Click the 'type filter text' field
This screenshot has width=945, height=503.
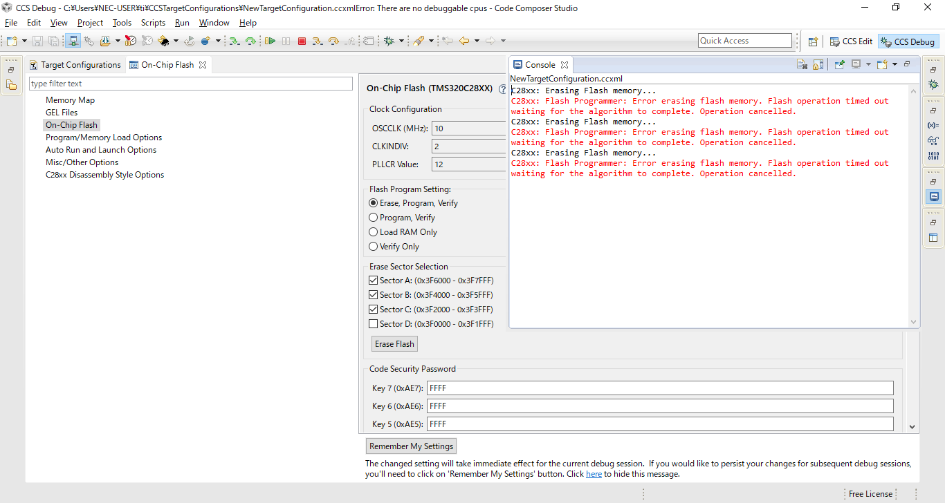(191, 84)
